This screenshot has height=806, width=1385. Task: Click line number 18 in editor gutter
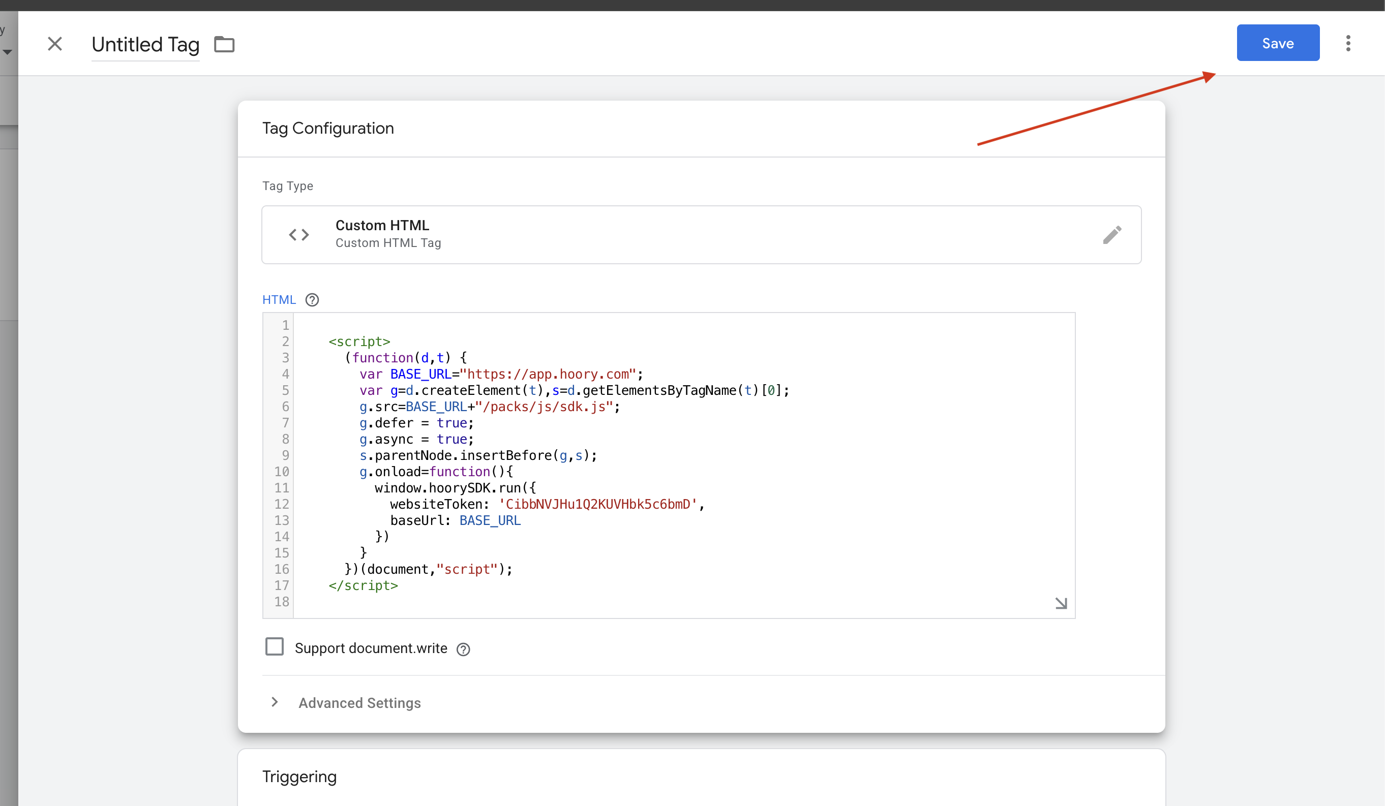click(281, 602)
